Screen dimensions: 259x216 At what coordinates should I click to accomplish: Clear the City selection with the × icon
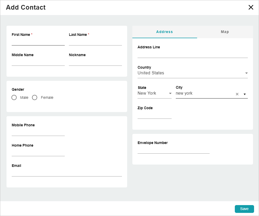point(237,94)
